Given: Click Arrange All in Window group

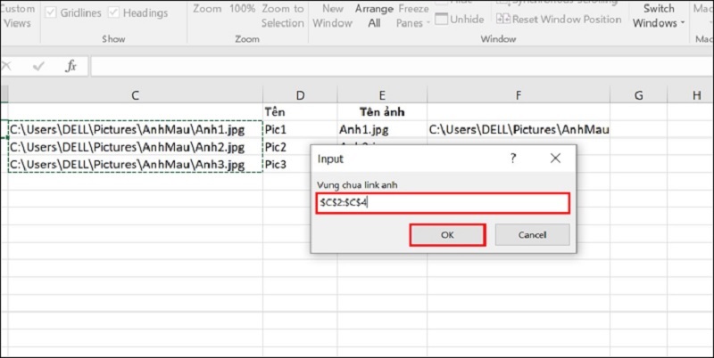Looking at the screenshot, I should click(374, 16).
